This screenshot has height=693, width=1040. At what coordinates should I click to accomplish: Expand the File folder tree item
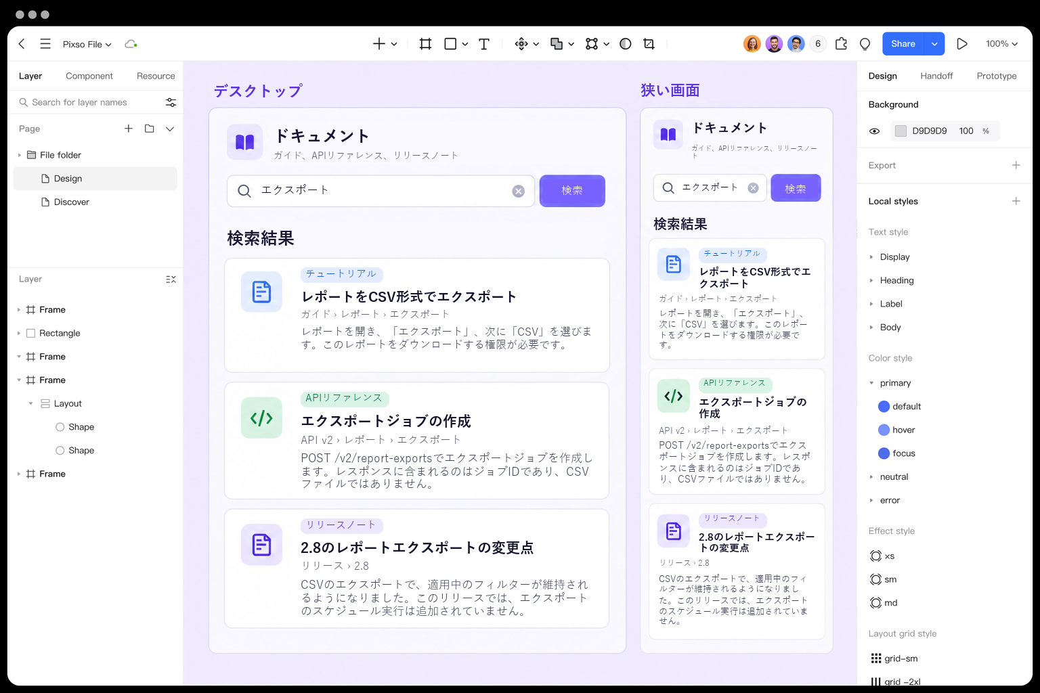click(x=19, y=155)
